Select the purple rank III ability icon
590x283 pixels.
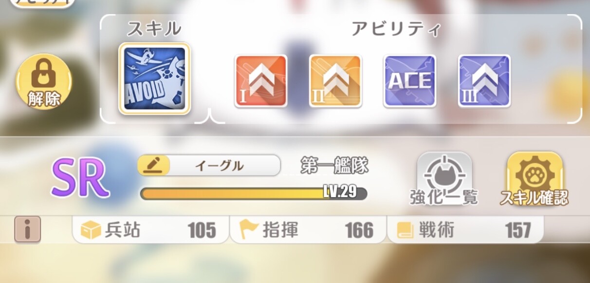(484, 81)
